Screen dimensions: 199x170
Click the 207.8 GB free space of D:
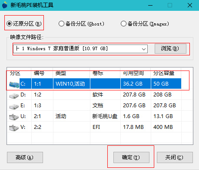(134, 95)
